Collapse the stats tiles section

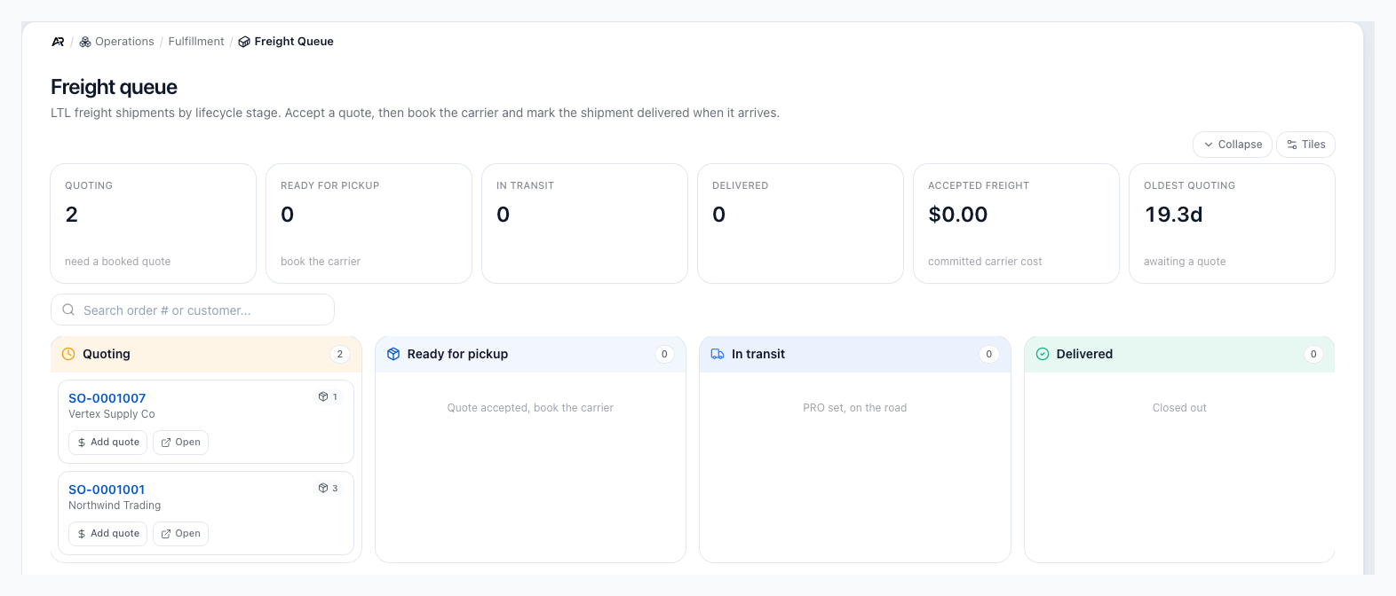click(1233, 145)
